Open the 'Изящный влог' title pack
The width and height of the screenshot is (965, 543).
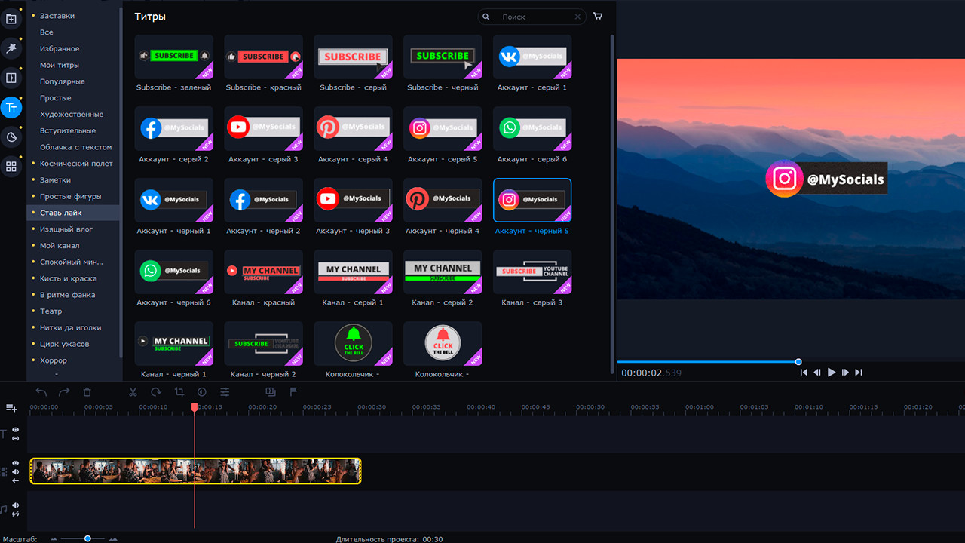[x=66, y=229]
